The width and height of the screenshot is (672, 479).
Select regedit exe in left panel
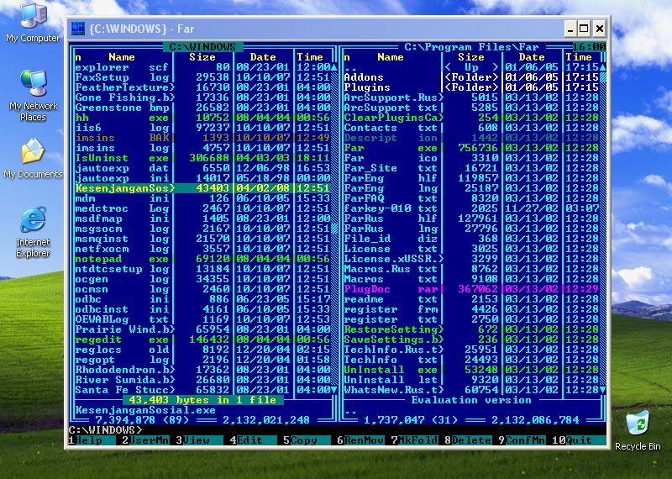coord(202,340)
